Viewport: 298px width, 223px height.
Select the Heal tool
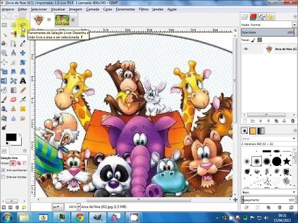tap(22, 109)
